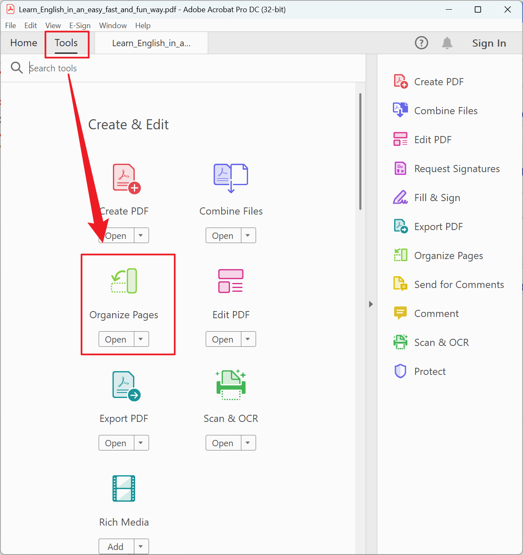The height and width of the screenshot is (555, 523).
Task: Select Send for Comments icon in sidebar
Action: (400, 284)
